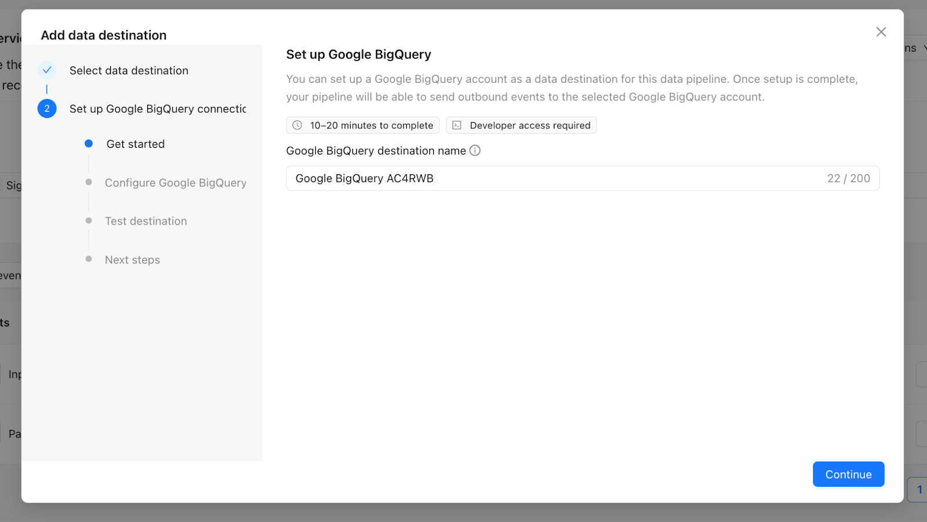Screen dimensions: 927x522
Task: Click the Google BigQuery destination name label
Action: tap(376, 150)
